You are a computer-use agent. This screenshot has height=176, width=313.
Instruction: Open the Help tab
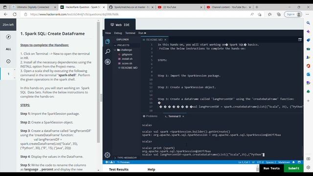tap(151, 170)
